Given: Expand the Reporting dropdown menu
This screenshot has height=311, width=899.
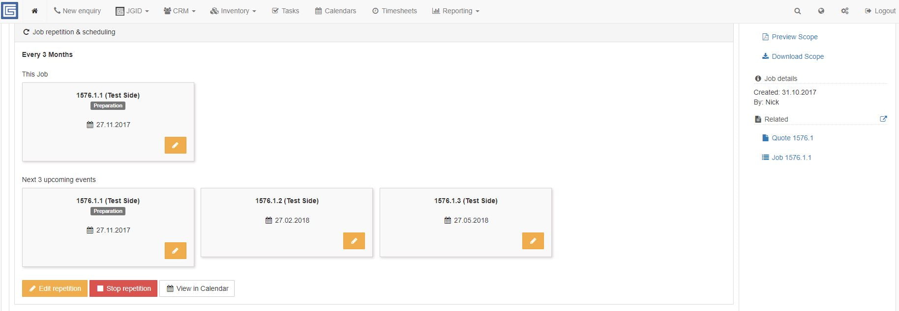Looking at the screenshot, I should coord(455,11).
